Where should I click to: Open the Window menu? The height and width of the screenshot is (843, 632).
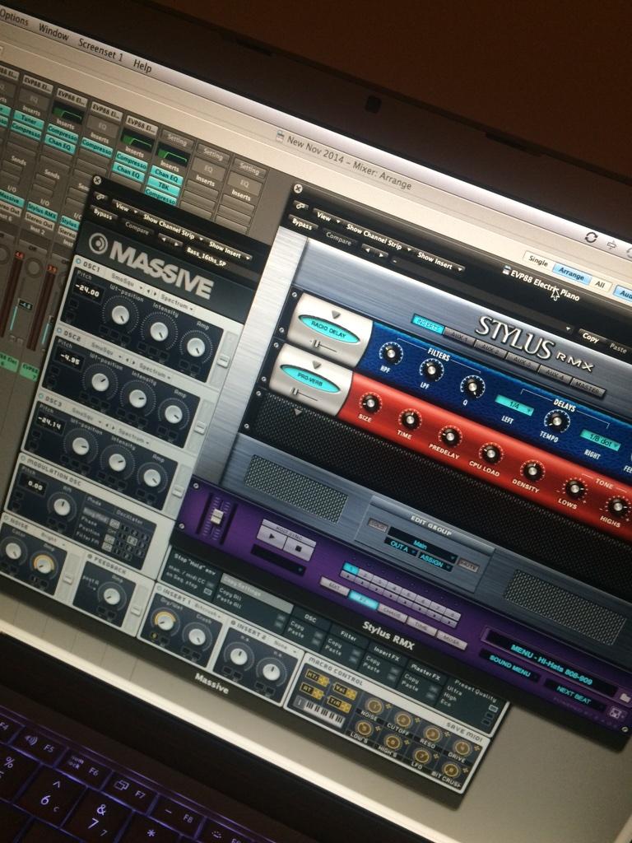pos(53,32)
